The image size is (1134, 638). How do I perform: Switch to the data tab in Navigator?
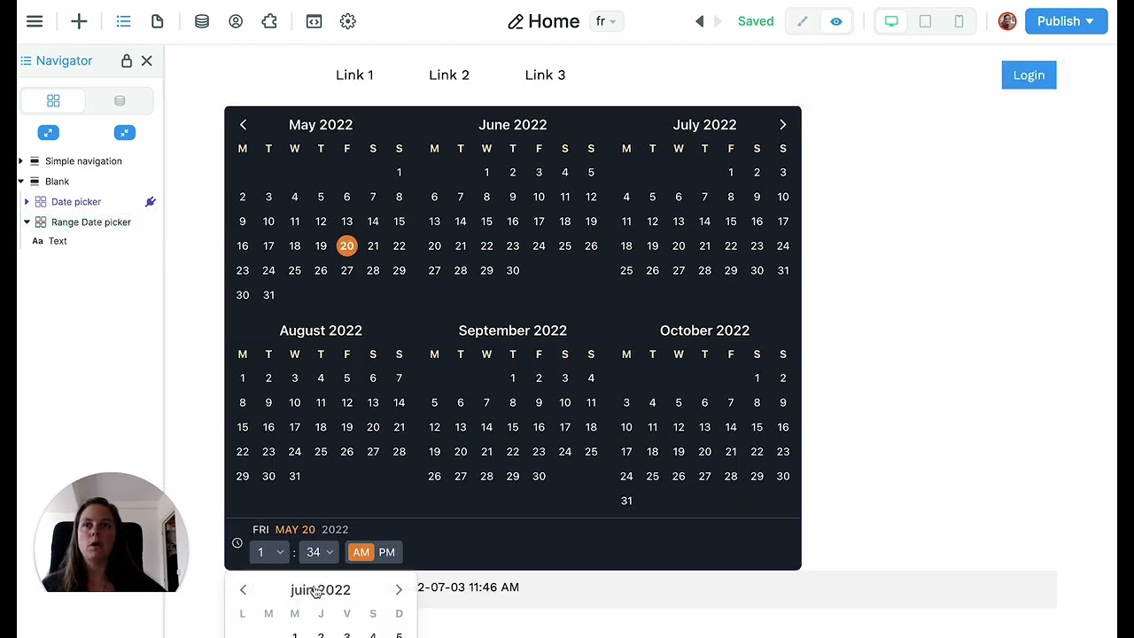(120, 101)
